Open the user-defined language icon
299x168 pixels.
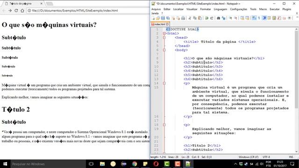click(x=269, y=18)
